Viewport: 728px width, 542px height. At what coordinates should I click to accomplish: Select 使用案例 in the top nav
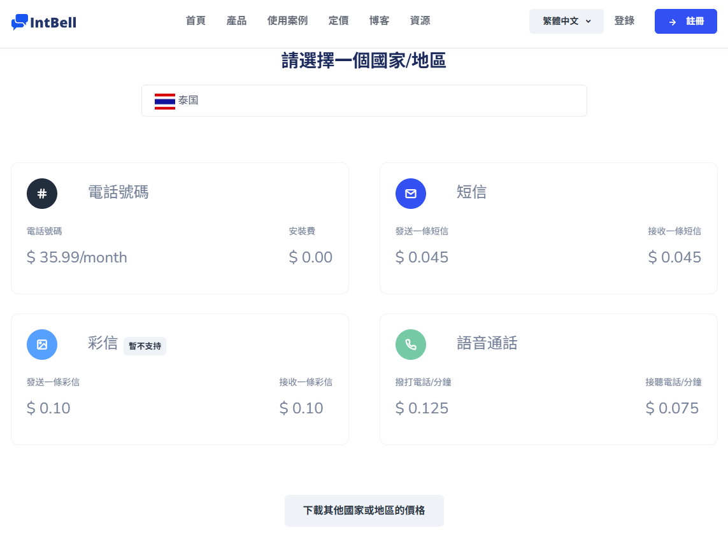[x=287, y=20]
